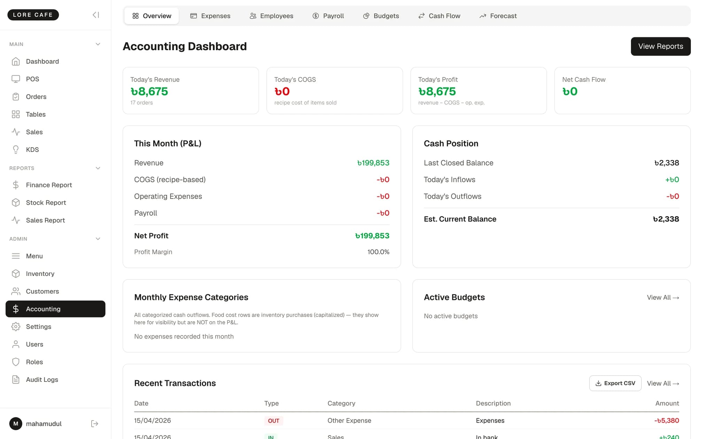Click the LORE CAFE logo
The height and width of the screenshot is (439, 702).
(33, 15)
